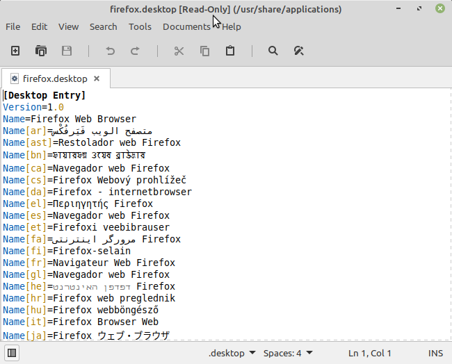Click the Name[et]=Firefoxi veebibrauser line

coord(86,227)
